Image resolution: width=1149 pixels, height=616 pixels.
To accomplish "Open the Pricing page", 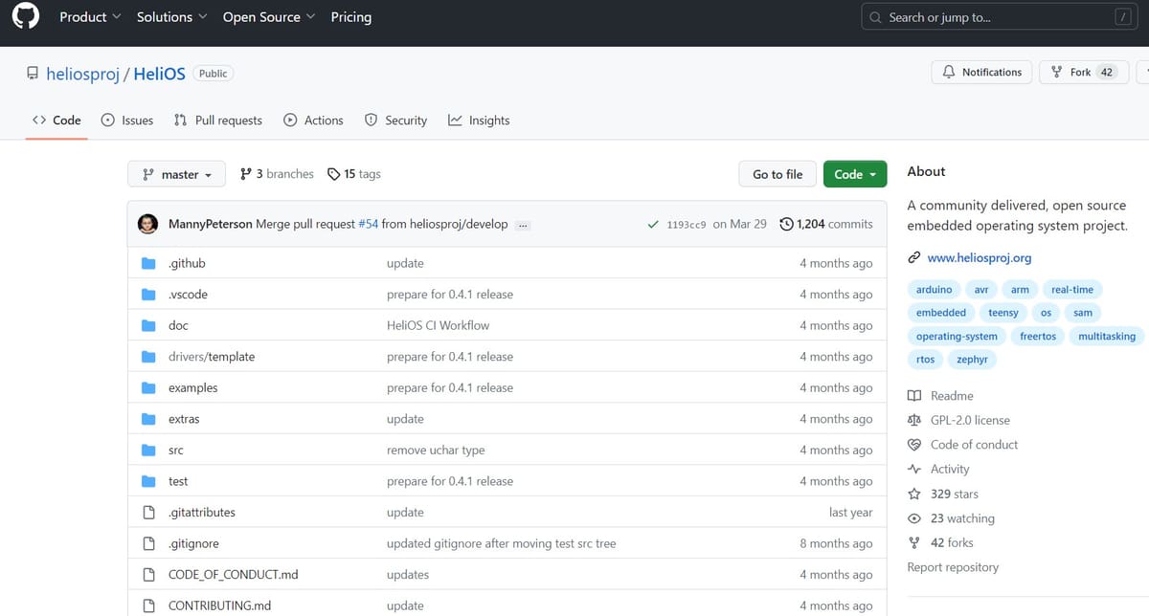I will point(350,17).
